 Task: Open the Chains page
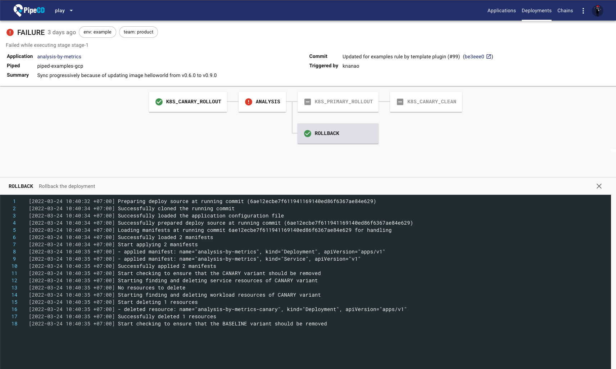pyautogui.click(x=565, y=10)
